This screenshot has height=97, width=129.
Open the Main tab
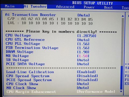[10, 6]
